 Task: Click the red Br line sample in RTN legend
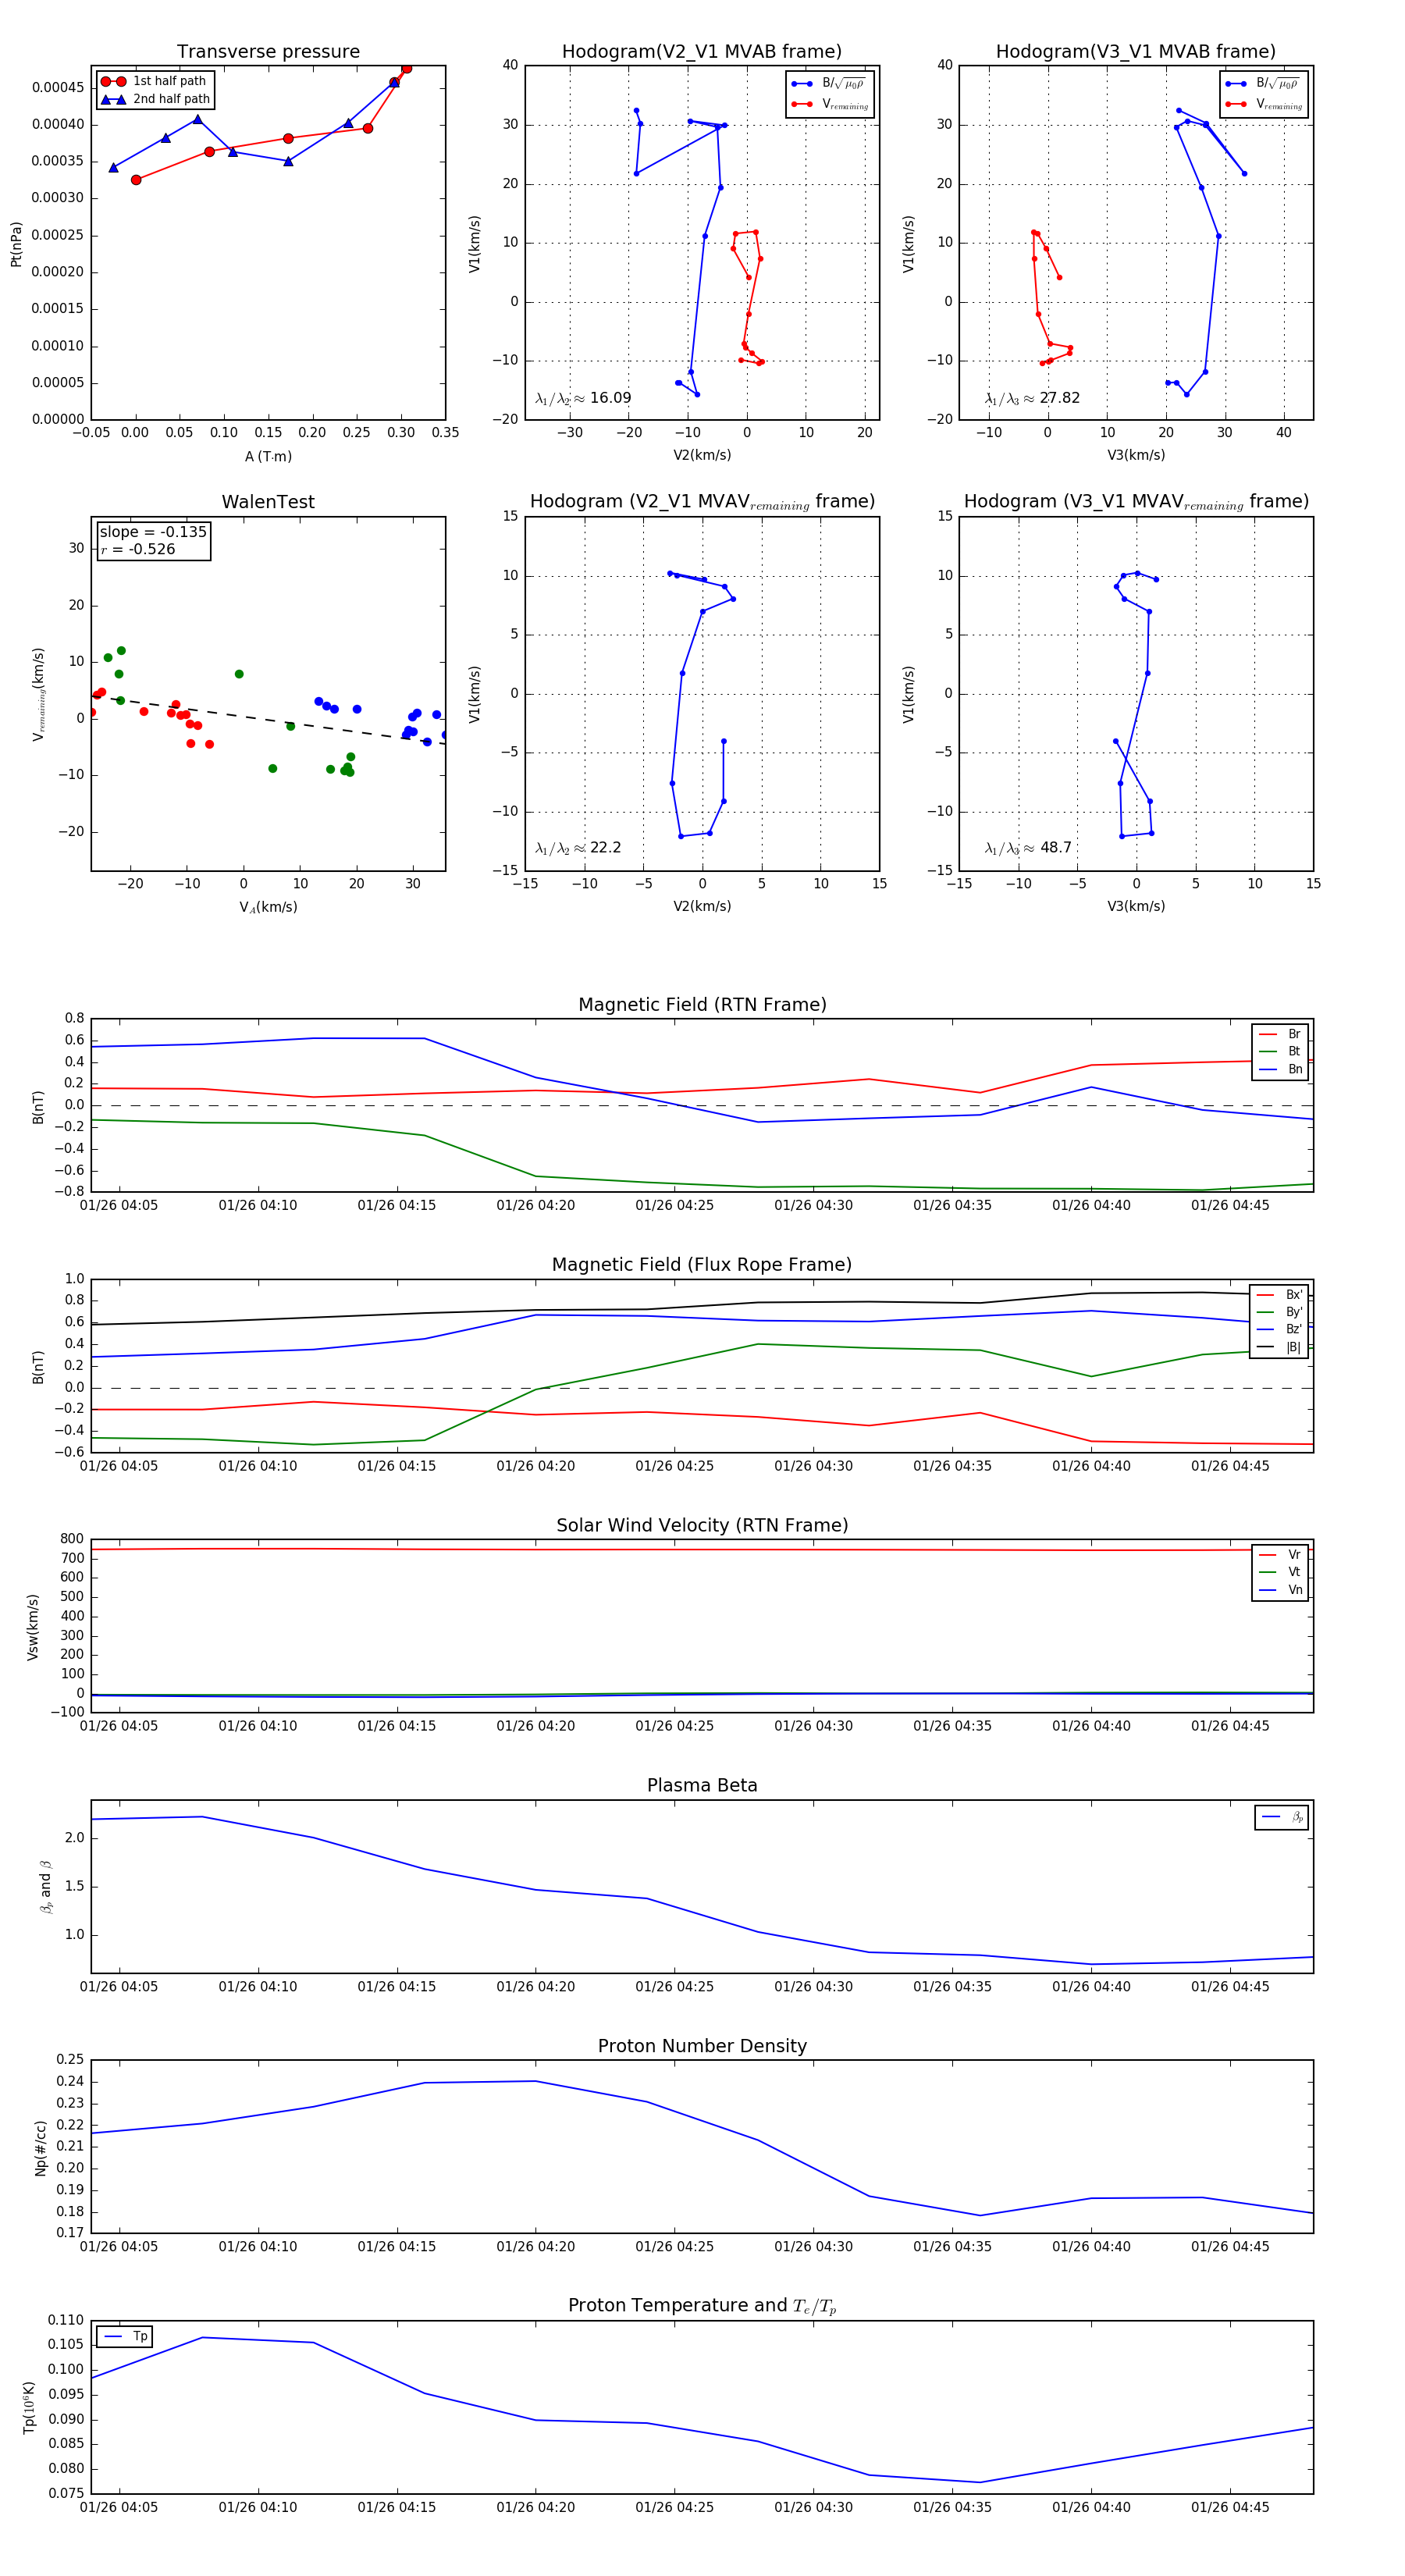pos(1267,1034)
